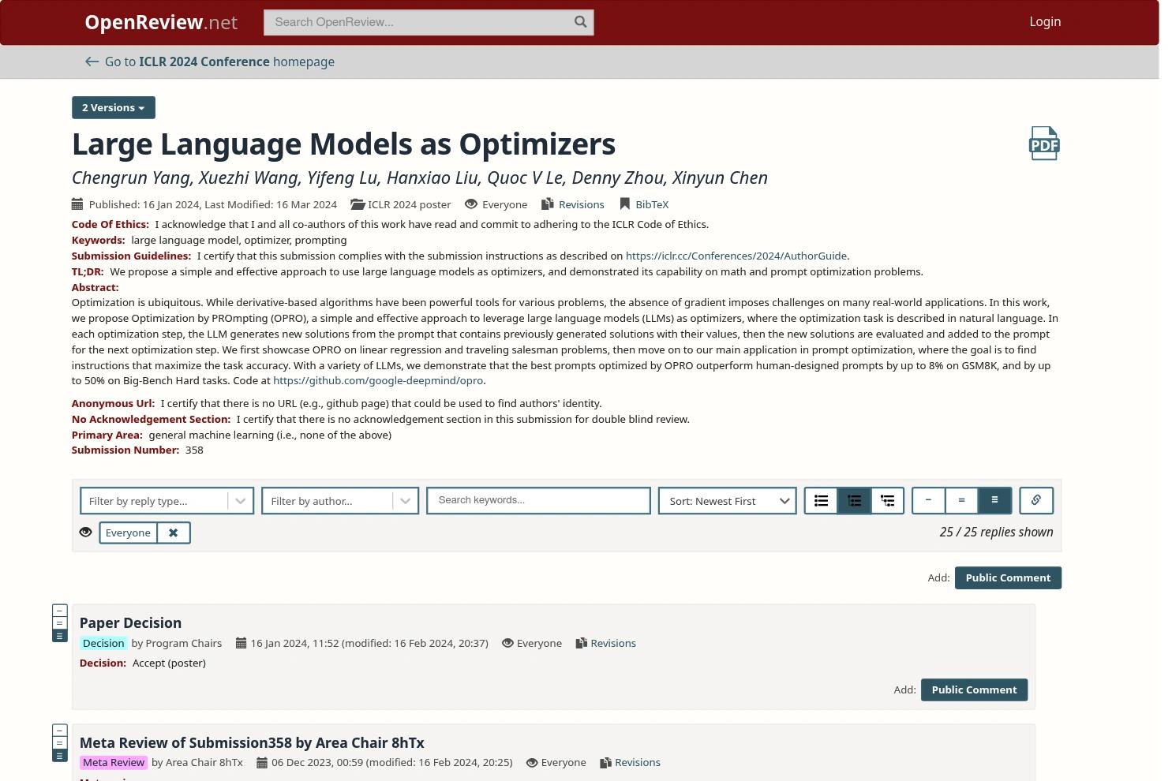Remove the Everyone reader filter
Viewport: 1172px width, 781px height.
tap(174, 532)
